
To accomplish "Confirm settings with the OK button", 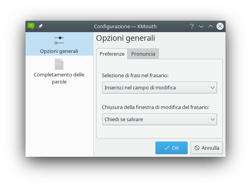I will (x=172, y=148).
